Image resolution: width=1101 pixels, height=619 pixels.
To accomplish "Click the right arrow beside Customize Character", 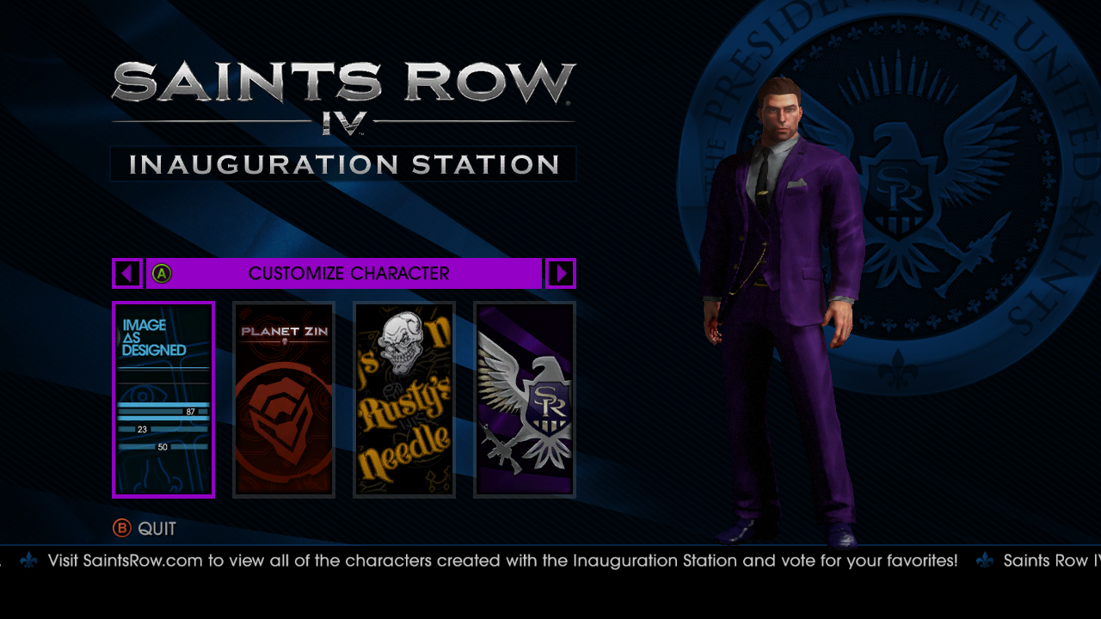I will (561, 273).
